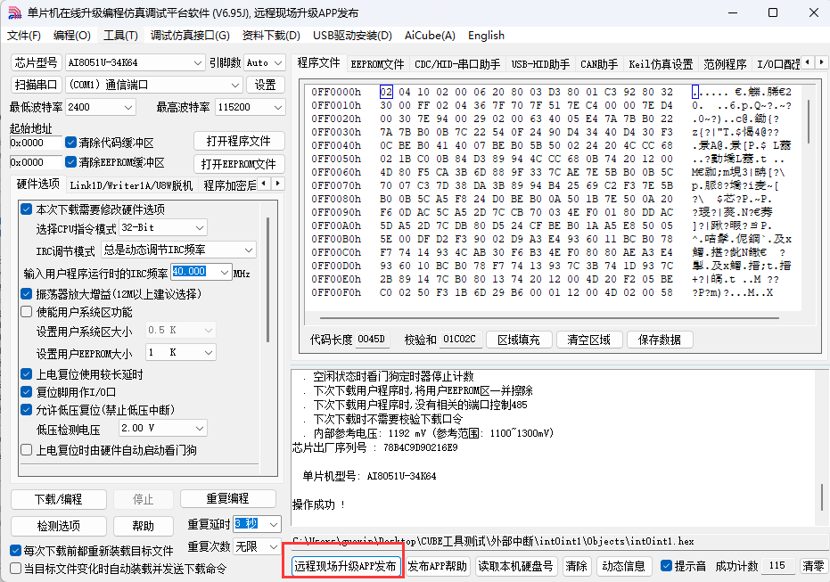The width and height of the screenshot is (830, 582).
Task: Click the EEPROM start address 0x0000 field
Action: click(x=36, y=162)
